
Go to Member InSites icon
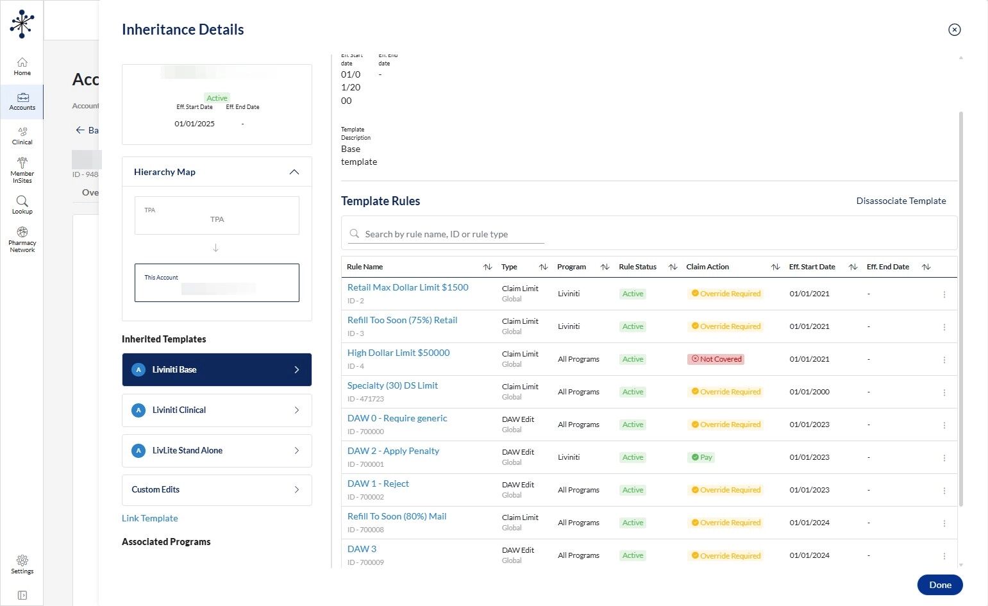coord(22,170)
